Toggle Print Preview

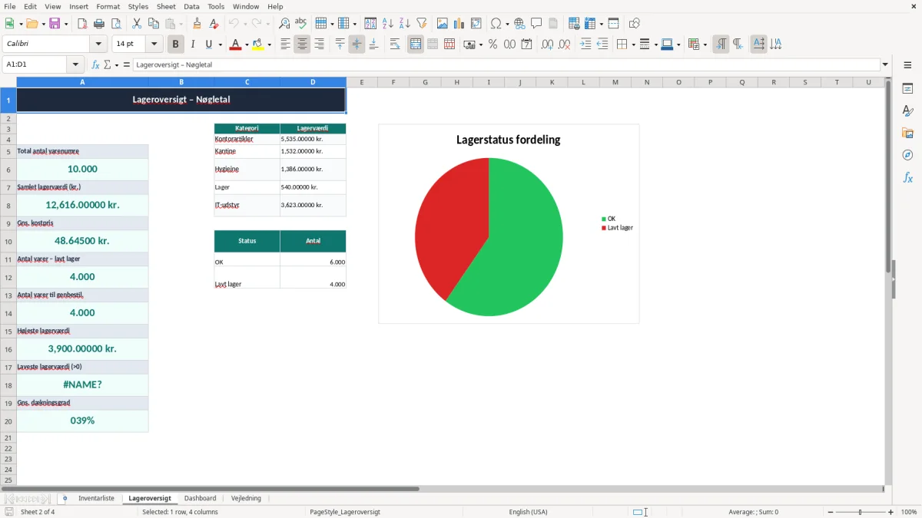115,24
